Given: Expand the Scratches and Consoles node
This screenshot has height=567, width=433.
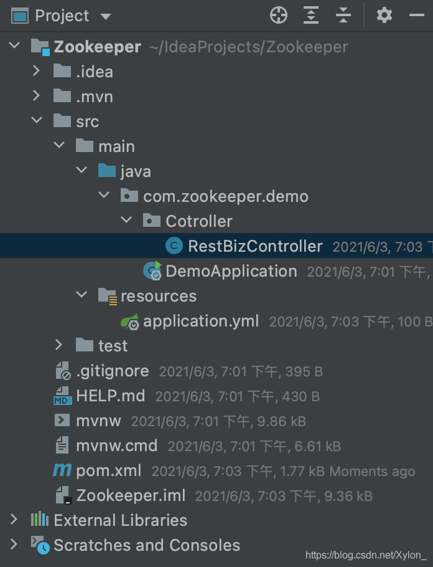Looking at the screenshot, I should [14, 545].
